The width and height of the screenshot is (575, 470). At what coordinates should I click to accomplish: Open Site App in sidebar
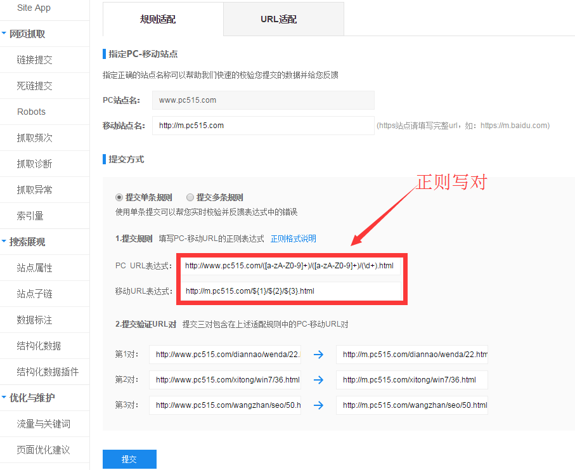(34, 8)
